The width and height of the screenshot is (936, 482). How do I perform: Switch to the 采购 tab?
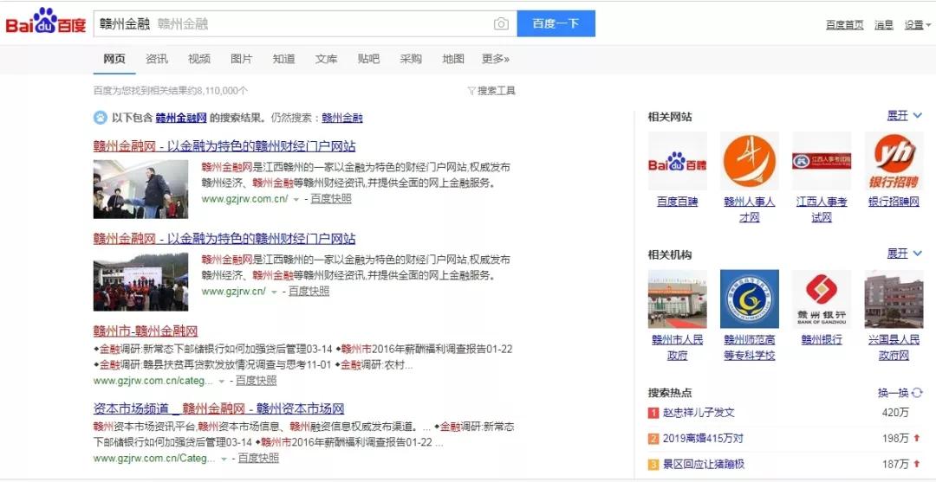411,58
